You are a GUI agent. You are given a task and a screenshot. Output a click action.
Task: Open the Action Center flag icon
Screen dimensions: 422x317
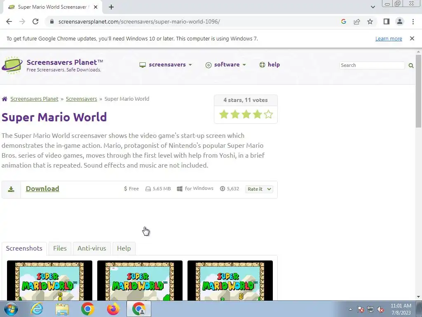click(361, 310)
